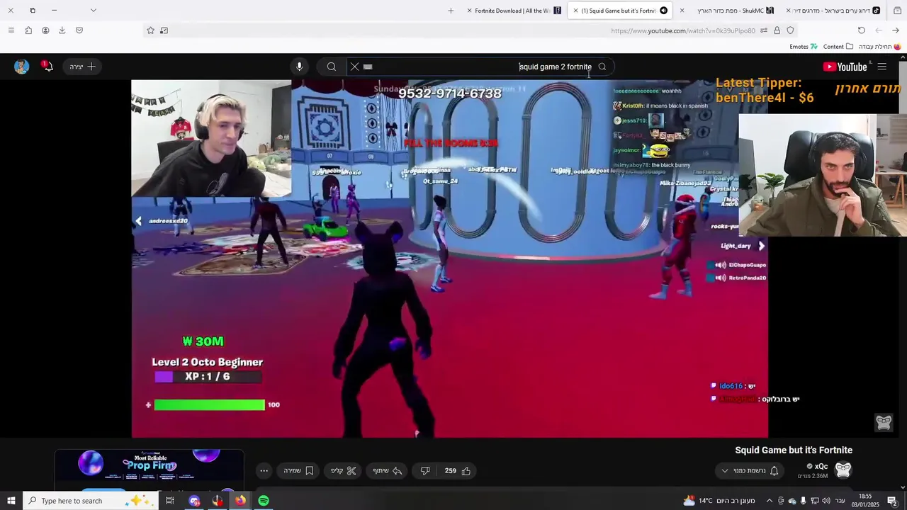Image resolution: width=907 pixels, height=510 pixels.
Task: Open the Emotes bookmark
Action: pos(804,47)
